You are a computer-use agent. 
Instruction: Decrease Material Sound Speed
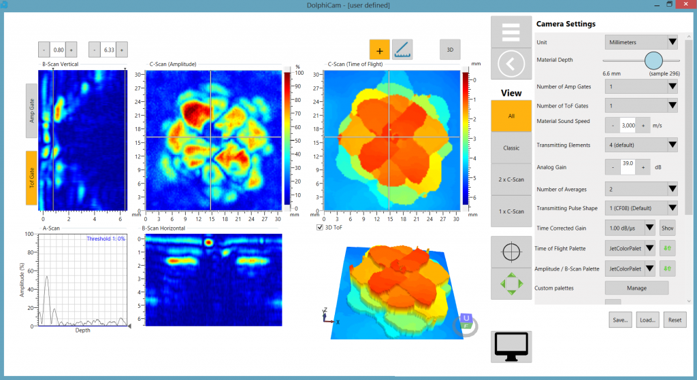point(613,126)
